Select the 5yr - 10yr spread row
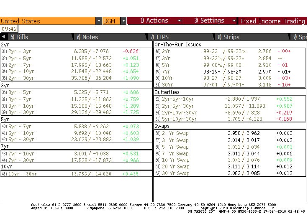The width and height of the screenshot is (308, 221). (x=76, y=133)
